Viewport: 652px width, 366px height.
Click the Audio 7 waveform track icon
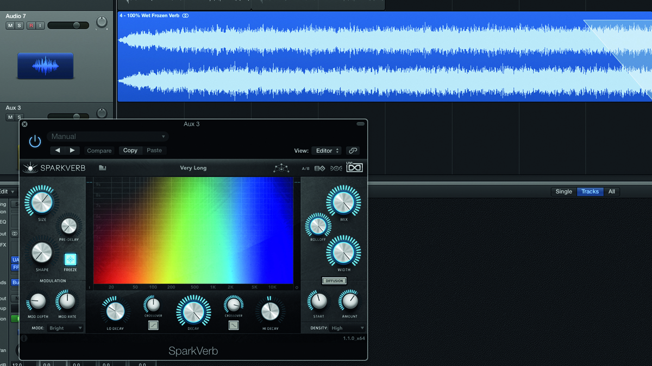(x=45, y=66)
